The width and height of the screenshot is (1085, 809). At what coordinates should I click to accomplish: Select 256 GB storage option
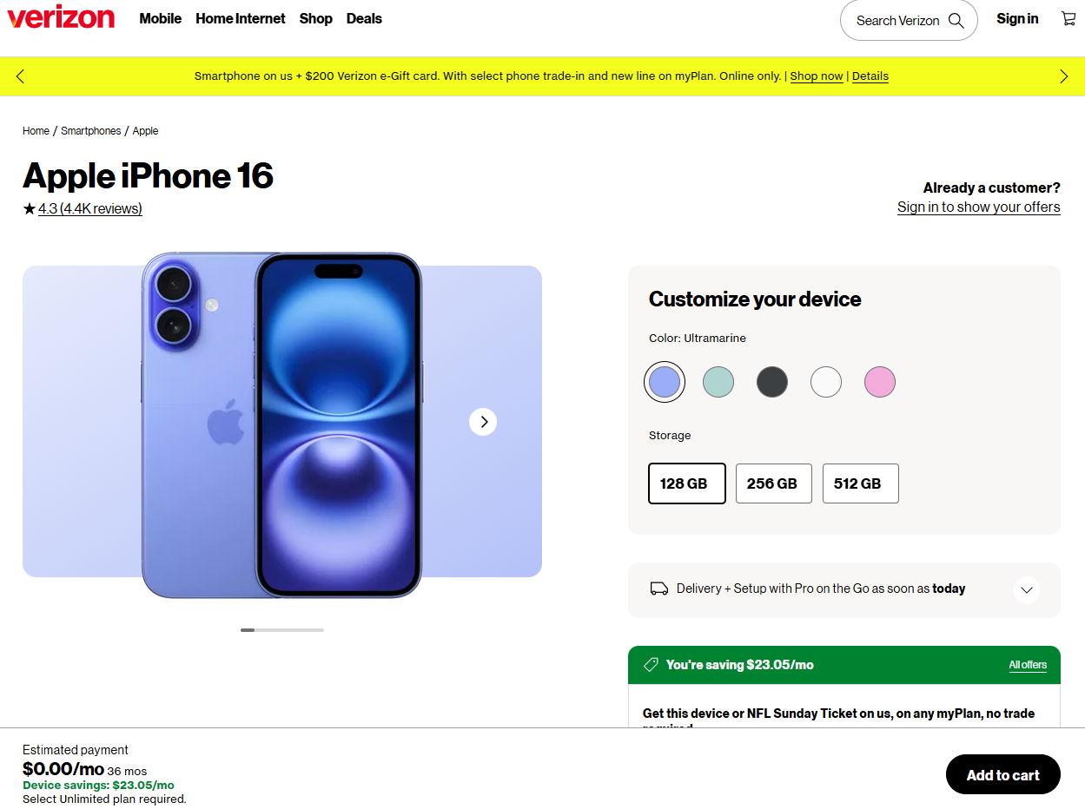pos(773,483)
